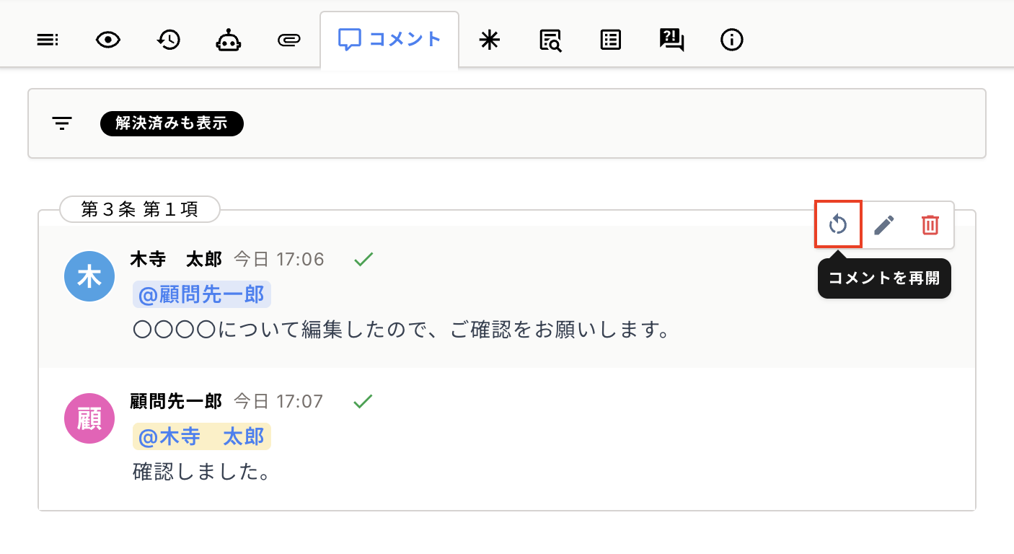Open the robot assistant tab
1014x554 pixels.
229,40
